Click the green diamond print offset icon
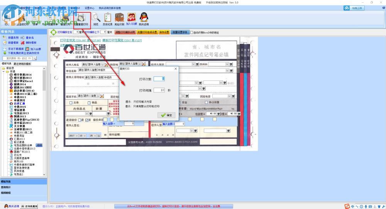 click(x=53, y=32)
